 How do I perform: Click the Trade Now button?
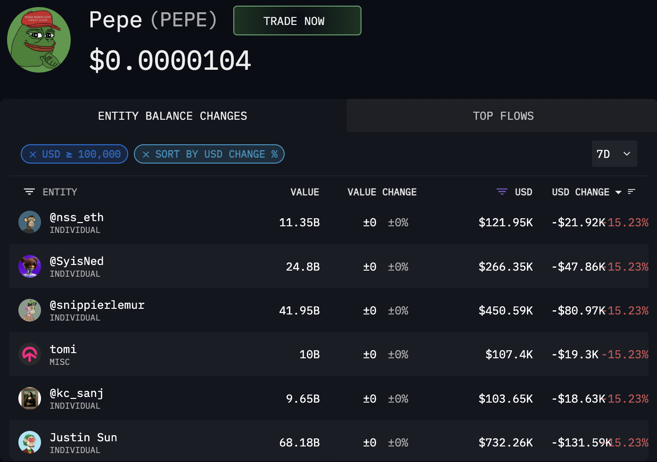click(x=297, y=21)
